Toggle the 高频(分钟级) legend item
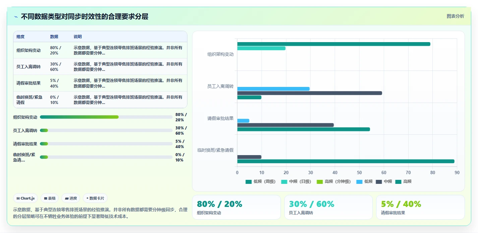The image size is (478, 233). [334, 182]
